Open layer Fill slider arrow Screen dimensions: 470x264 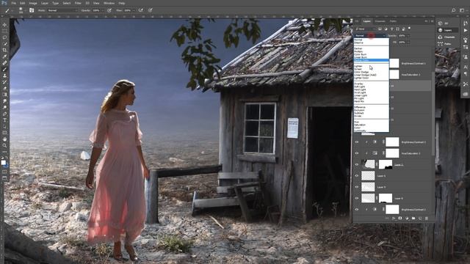click(408, 43)
